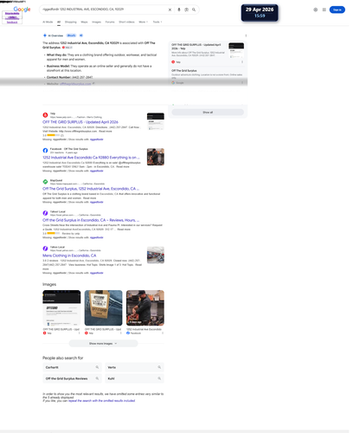
Task: Start voice search with the microphone icon
Action: click(x=179, y=10)
